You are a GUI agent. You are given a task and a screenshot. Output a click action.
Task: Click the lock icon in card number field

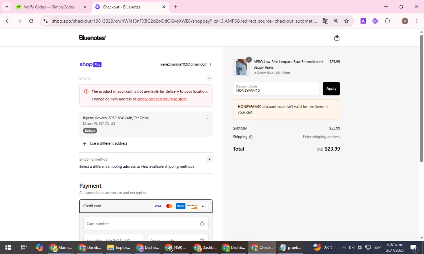(202, 224)
